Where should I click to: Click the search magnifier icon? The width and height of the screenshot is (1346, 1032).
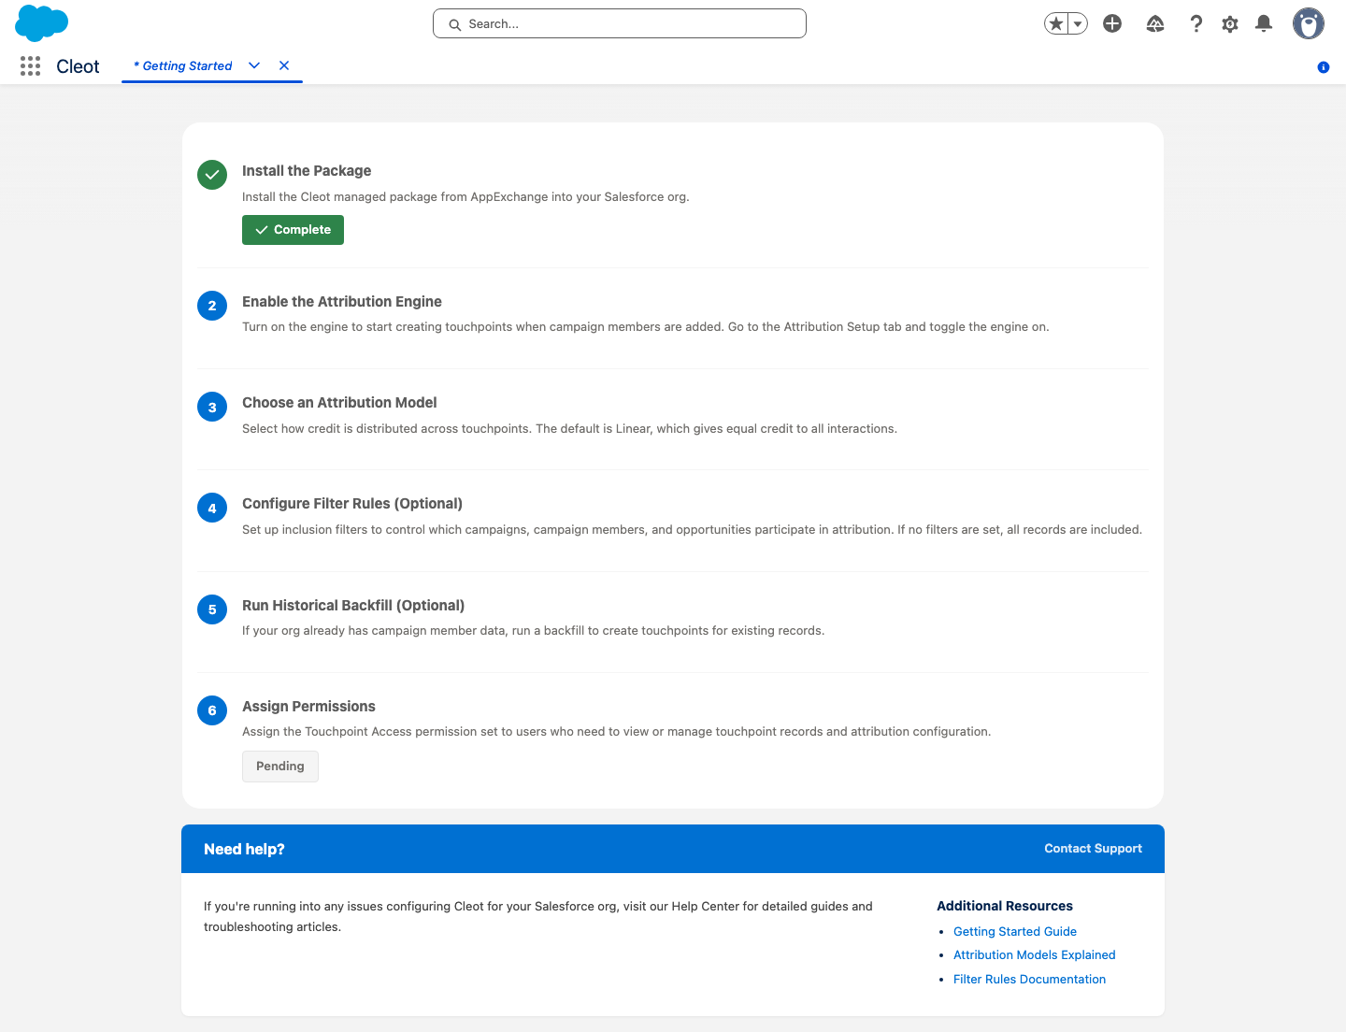(455, 24)
